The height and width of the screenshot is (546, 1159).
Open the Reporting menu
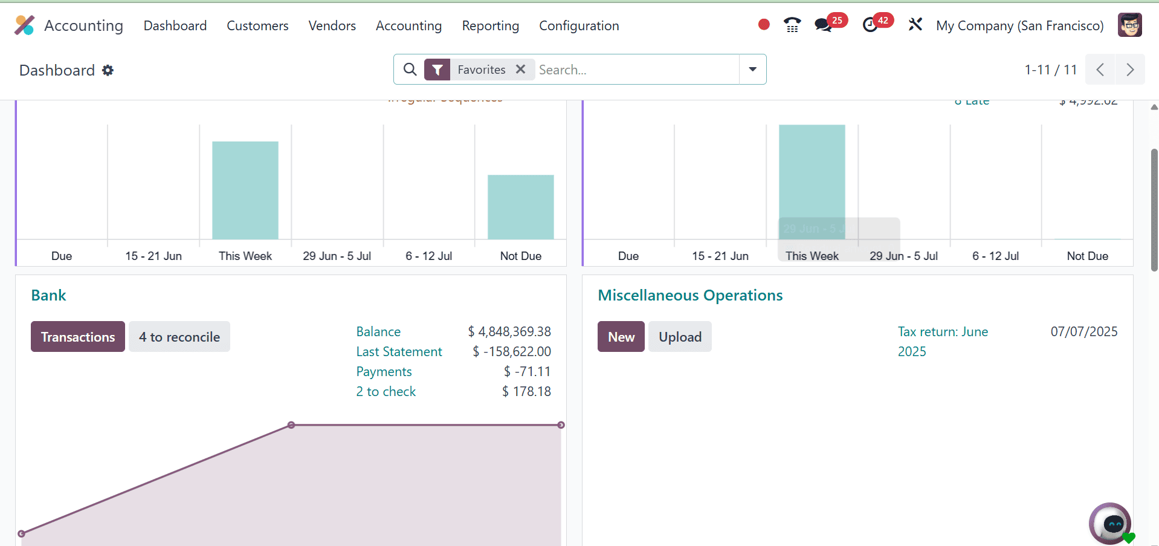pyautogui.click(x=490, y=25)
